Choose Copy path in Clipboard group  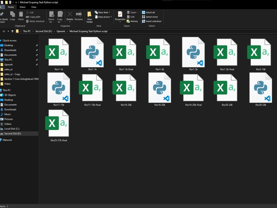tap(33, 17)
